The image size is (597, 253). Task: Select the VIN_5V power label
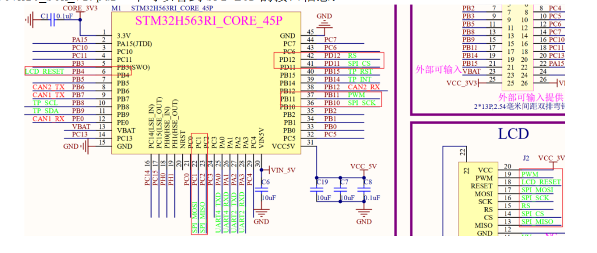(x=283, y=170)
